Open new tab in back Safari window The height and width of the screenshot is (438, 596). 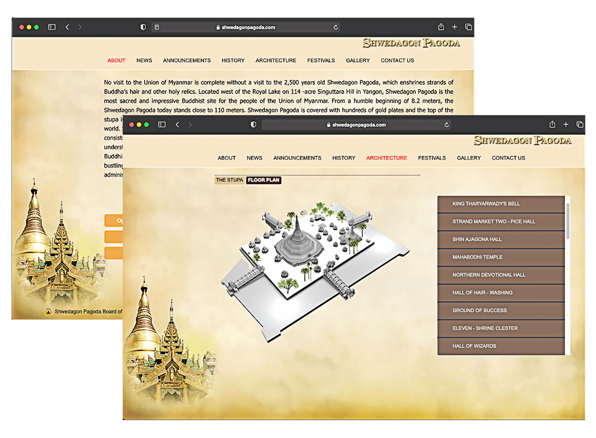455,27
